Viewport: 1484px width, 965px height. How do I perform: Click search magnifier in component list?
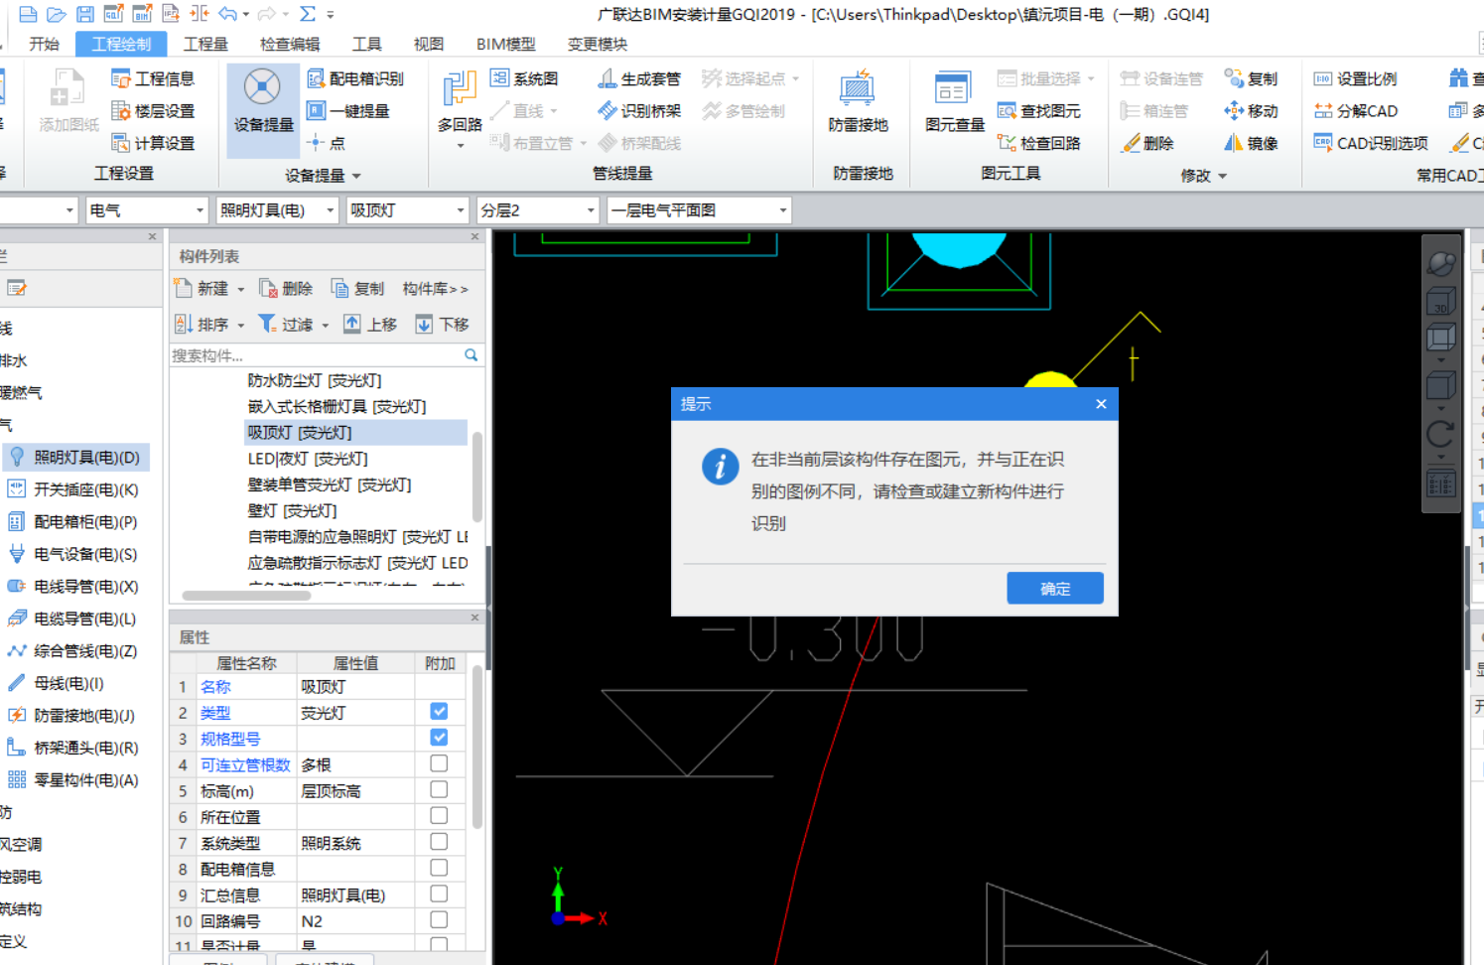coord(472,354)
